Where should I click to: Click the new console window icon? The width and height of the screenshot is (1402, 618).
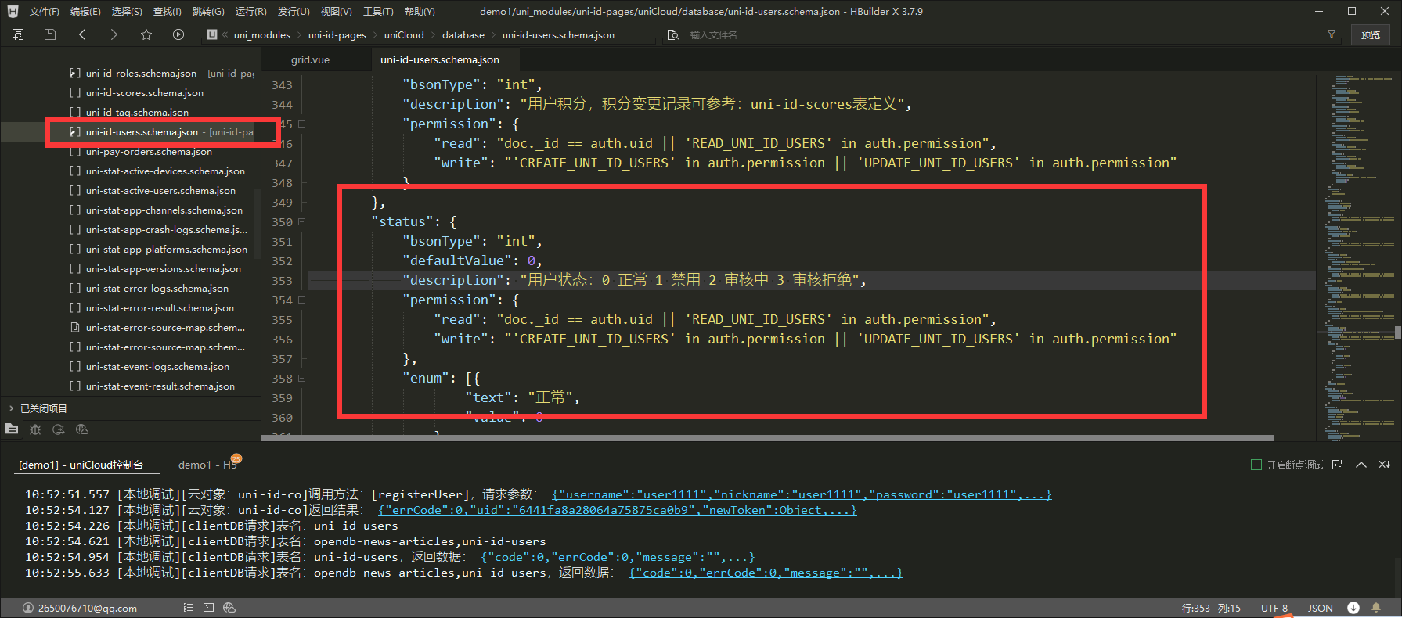tap(1338, 465)
